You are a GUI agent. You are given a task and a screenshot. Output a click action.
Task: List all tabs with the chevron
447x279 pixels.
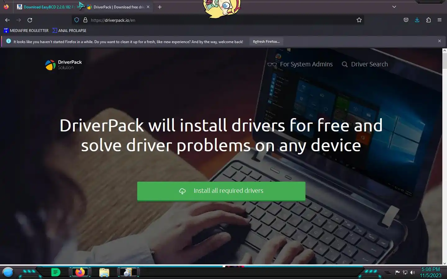pos(394,7)
